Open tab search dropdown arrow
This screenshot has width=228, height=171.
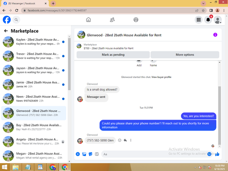203,3
